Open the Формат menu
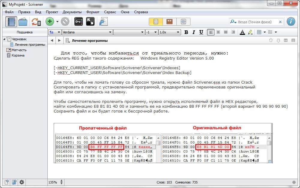300x188 pixels. coord(93,12)
